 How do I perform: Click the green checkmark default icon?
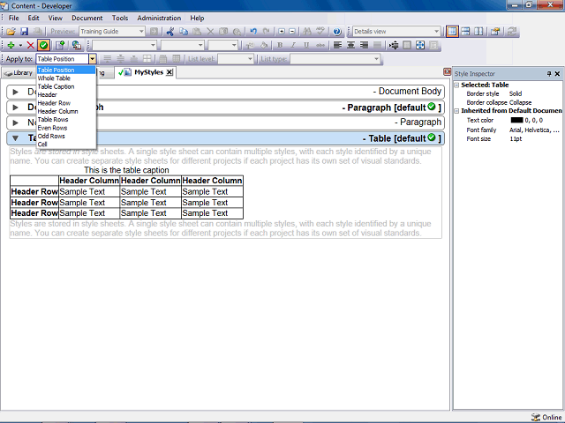43,45
